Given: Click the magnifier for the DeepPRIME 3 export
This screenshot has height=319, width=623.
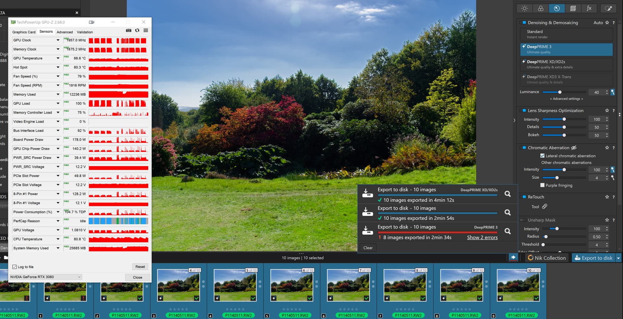Looking at the screenshot, I should [507, 231].
